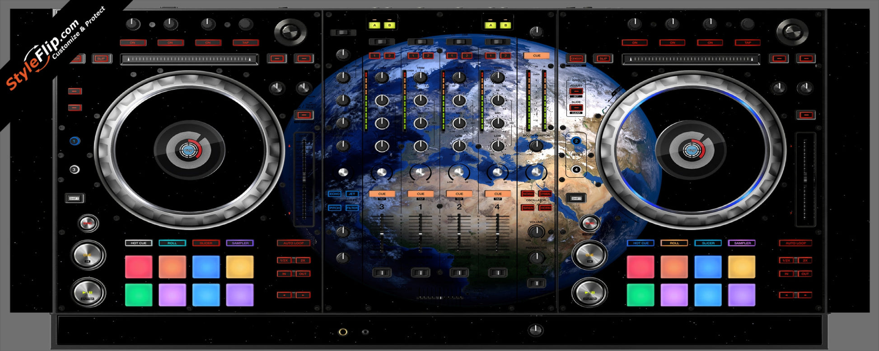Image resolution: width=879 pixels, height=351 pixels.
Task: Toggle right deck CENSOR button
Action: [x=576, y=59]
